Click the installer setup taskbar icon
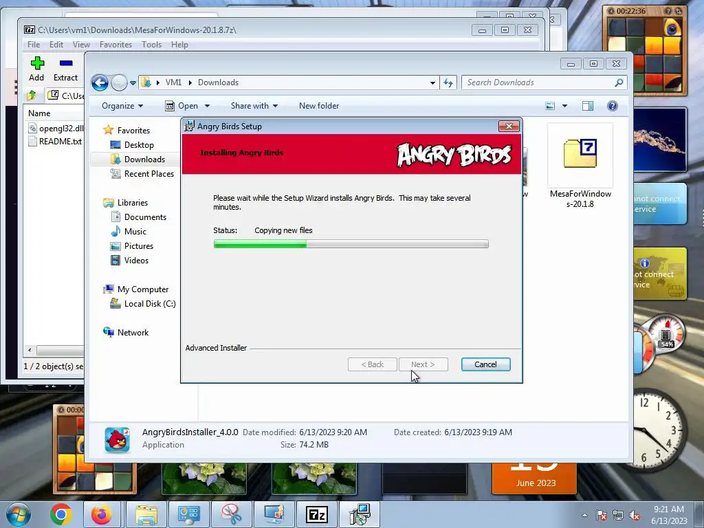 pos(360,514)
